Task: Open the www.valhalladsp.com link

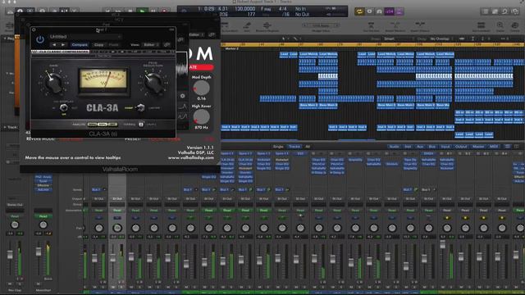Action: [191, 157]
